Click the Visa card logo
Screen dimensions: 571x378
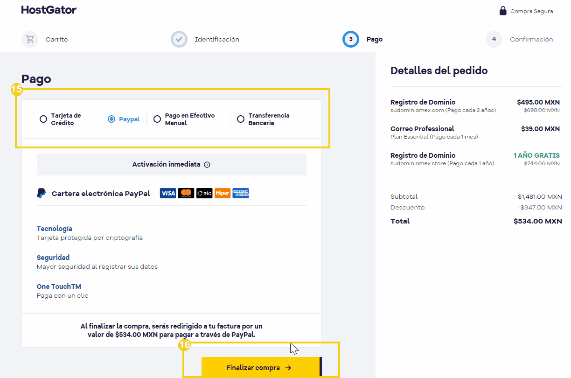click(x=168, y=193)
